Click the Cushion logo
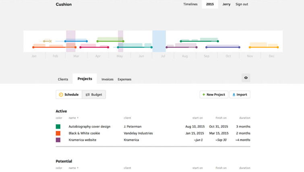304x172 pixels. pyautogui.click(x=64, y=4)
